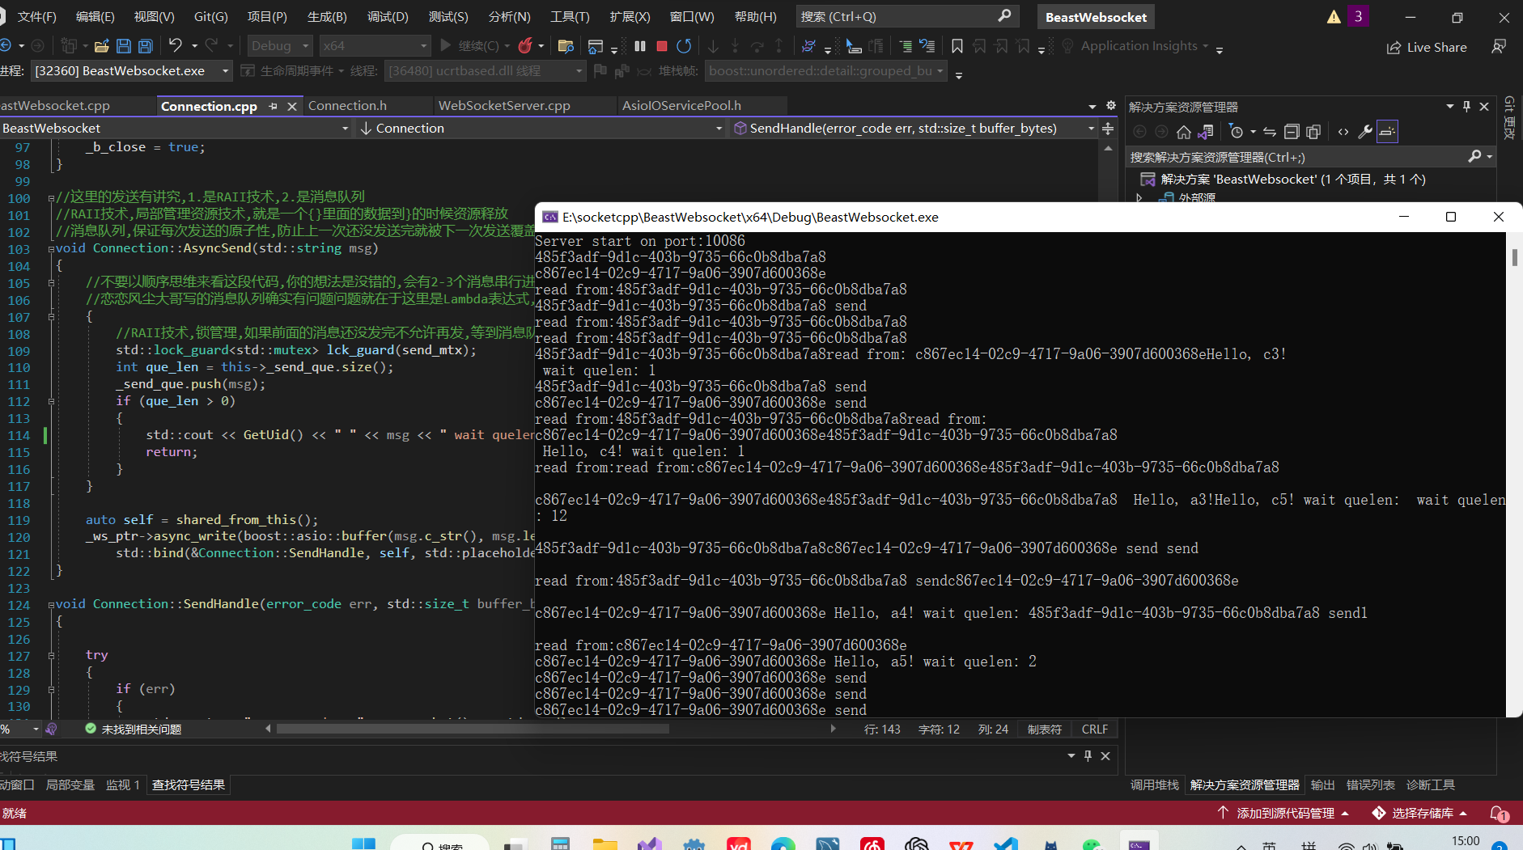Toggle auto-hide pin on find symbol results panel
The image size is (1523, 850).
pyautogui.click(x=1088, y=755)
